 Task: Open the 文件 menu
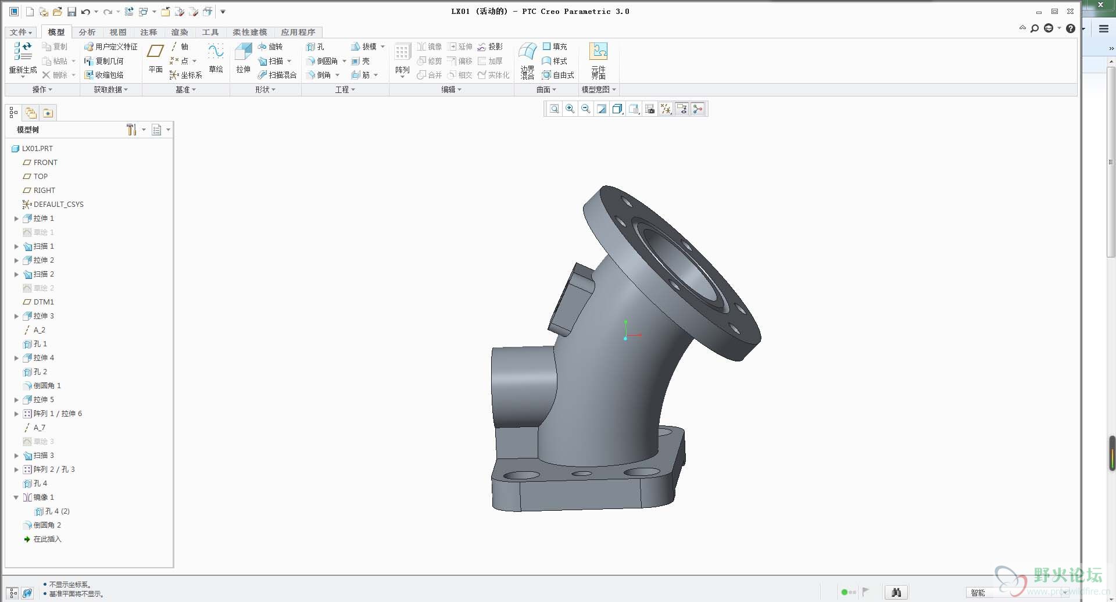click(x=21, y=33)
